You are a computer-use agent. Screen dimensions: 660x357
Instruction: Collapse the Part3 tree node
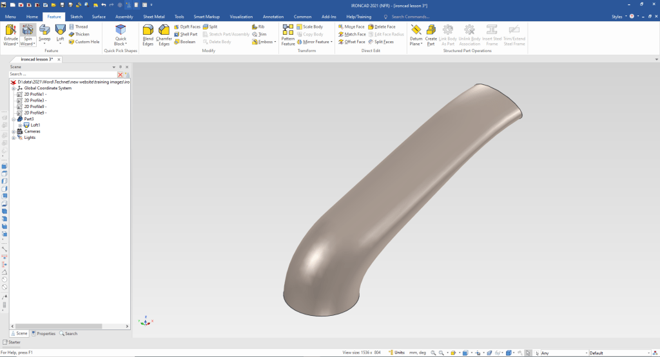point(13,119)
